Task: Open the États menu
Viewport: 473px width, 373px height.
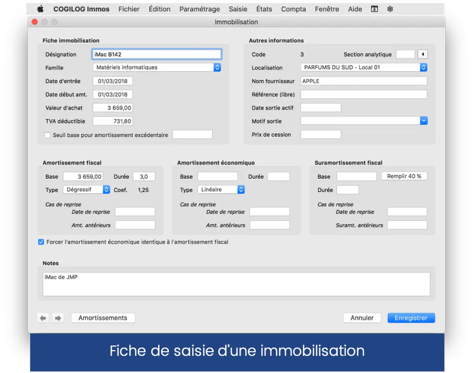Action: pos(264,9)
